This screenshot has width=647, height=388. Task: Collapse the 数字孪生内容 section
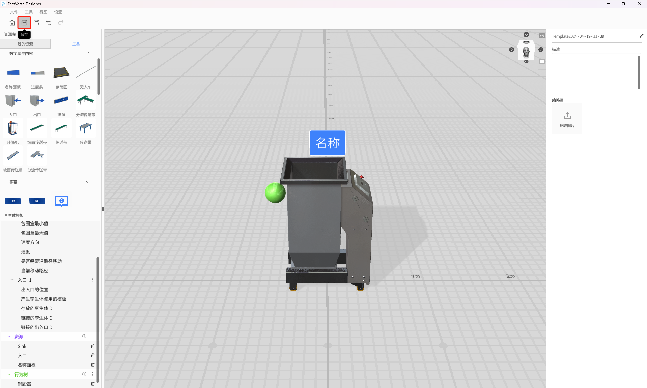(87, 53)
